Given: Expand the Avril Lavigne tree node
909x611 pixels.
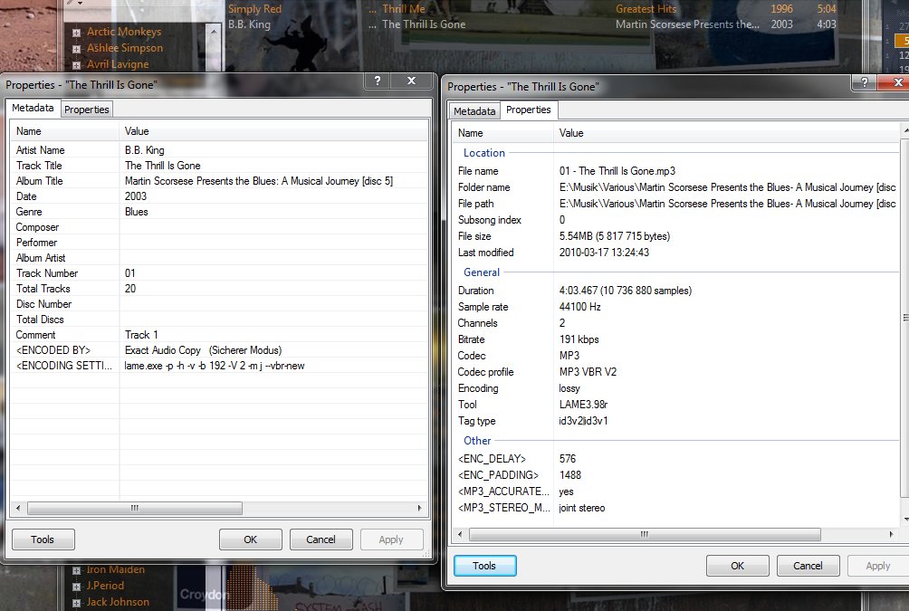Looking at the screenshot, I should (76, 65).
